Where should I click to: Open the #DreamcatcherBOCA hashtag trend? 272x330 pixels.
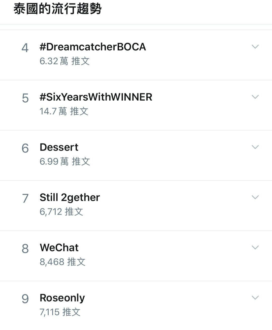[93, 47]
